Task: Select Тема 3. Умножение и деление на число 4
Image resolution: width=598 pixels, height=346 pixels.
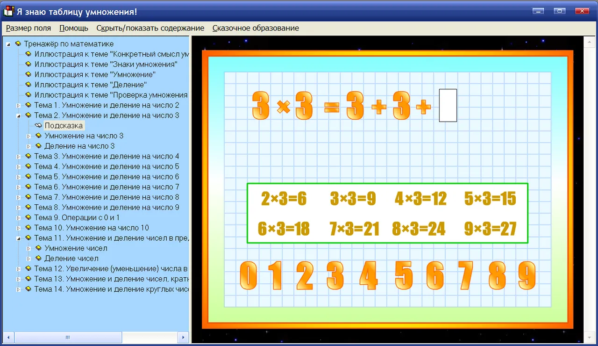Action: click(107, 157)
